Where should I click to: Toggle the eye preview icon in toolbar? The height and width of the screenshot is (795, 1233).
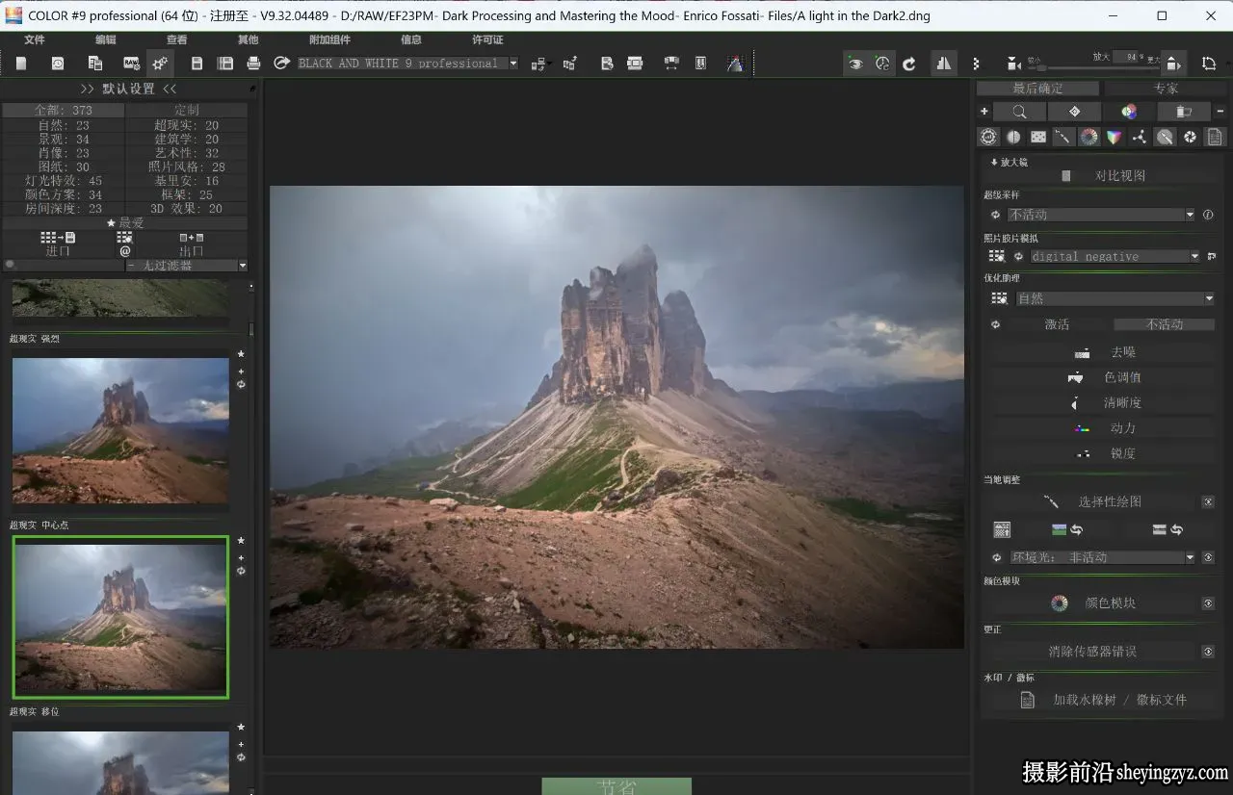pyautogui.click(x=854, y=64)
